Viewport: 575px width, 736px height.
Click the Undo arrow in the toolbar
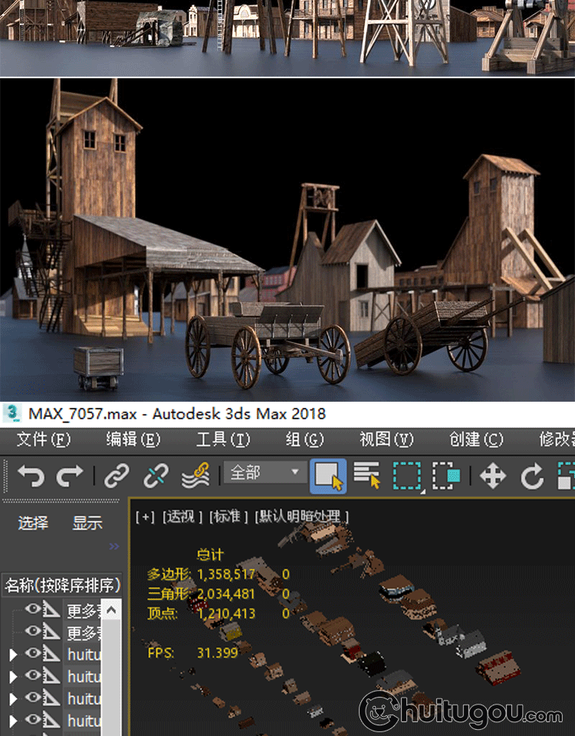(31, 476)
